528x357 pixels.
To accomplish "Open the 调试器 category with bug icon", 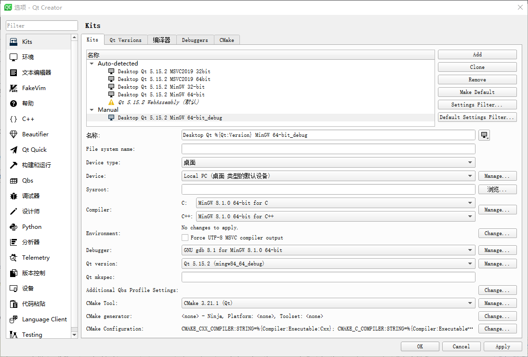I will tap(39, 196).
